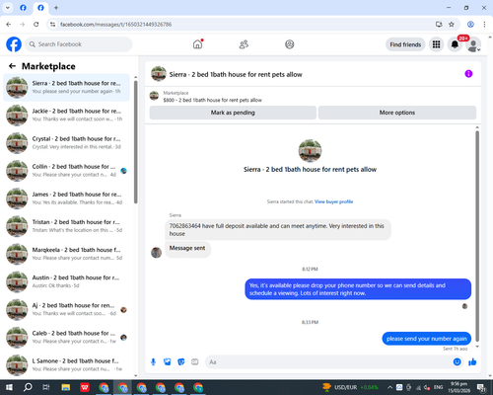Click the chat messages scrollbar
Image resolution: width=493 pixels, height=395 pixels.
tap(477, 235)
